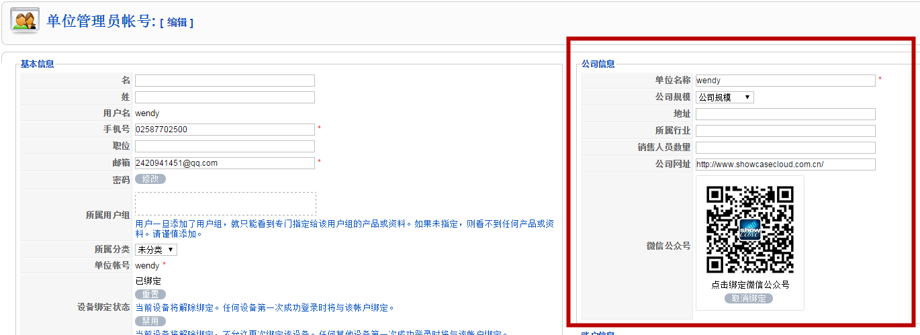
Task: Click the 销售人员数量 input field
Action: tap(786, 148)
